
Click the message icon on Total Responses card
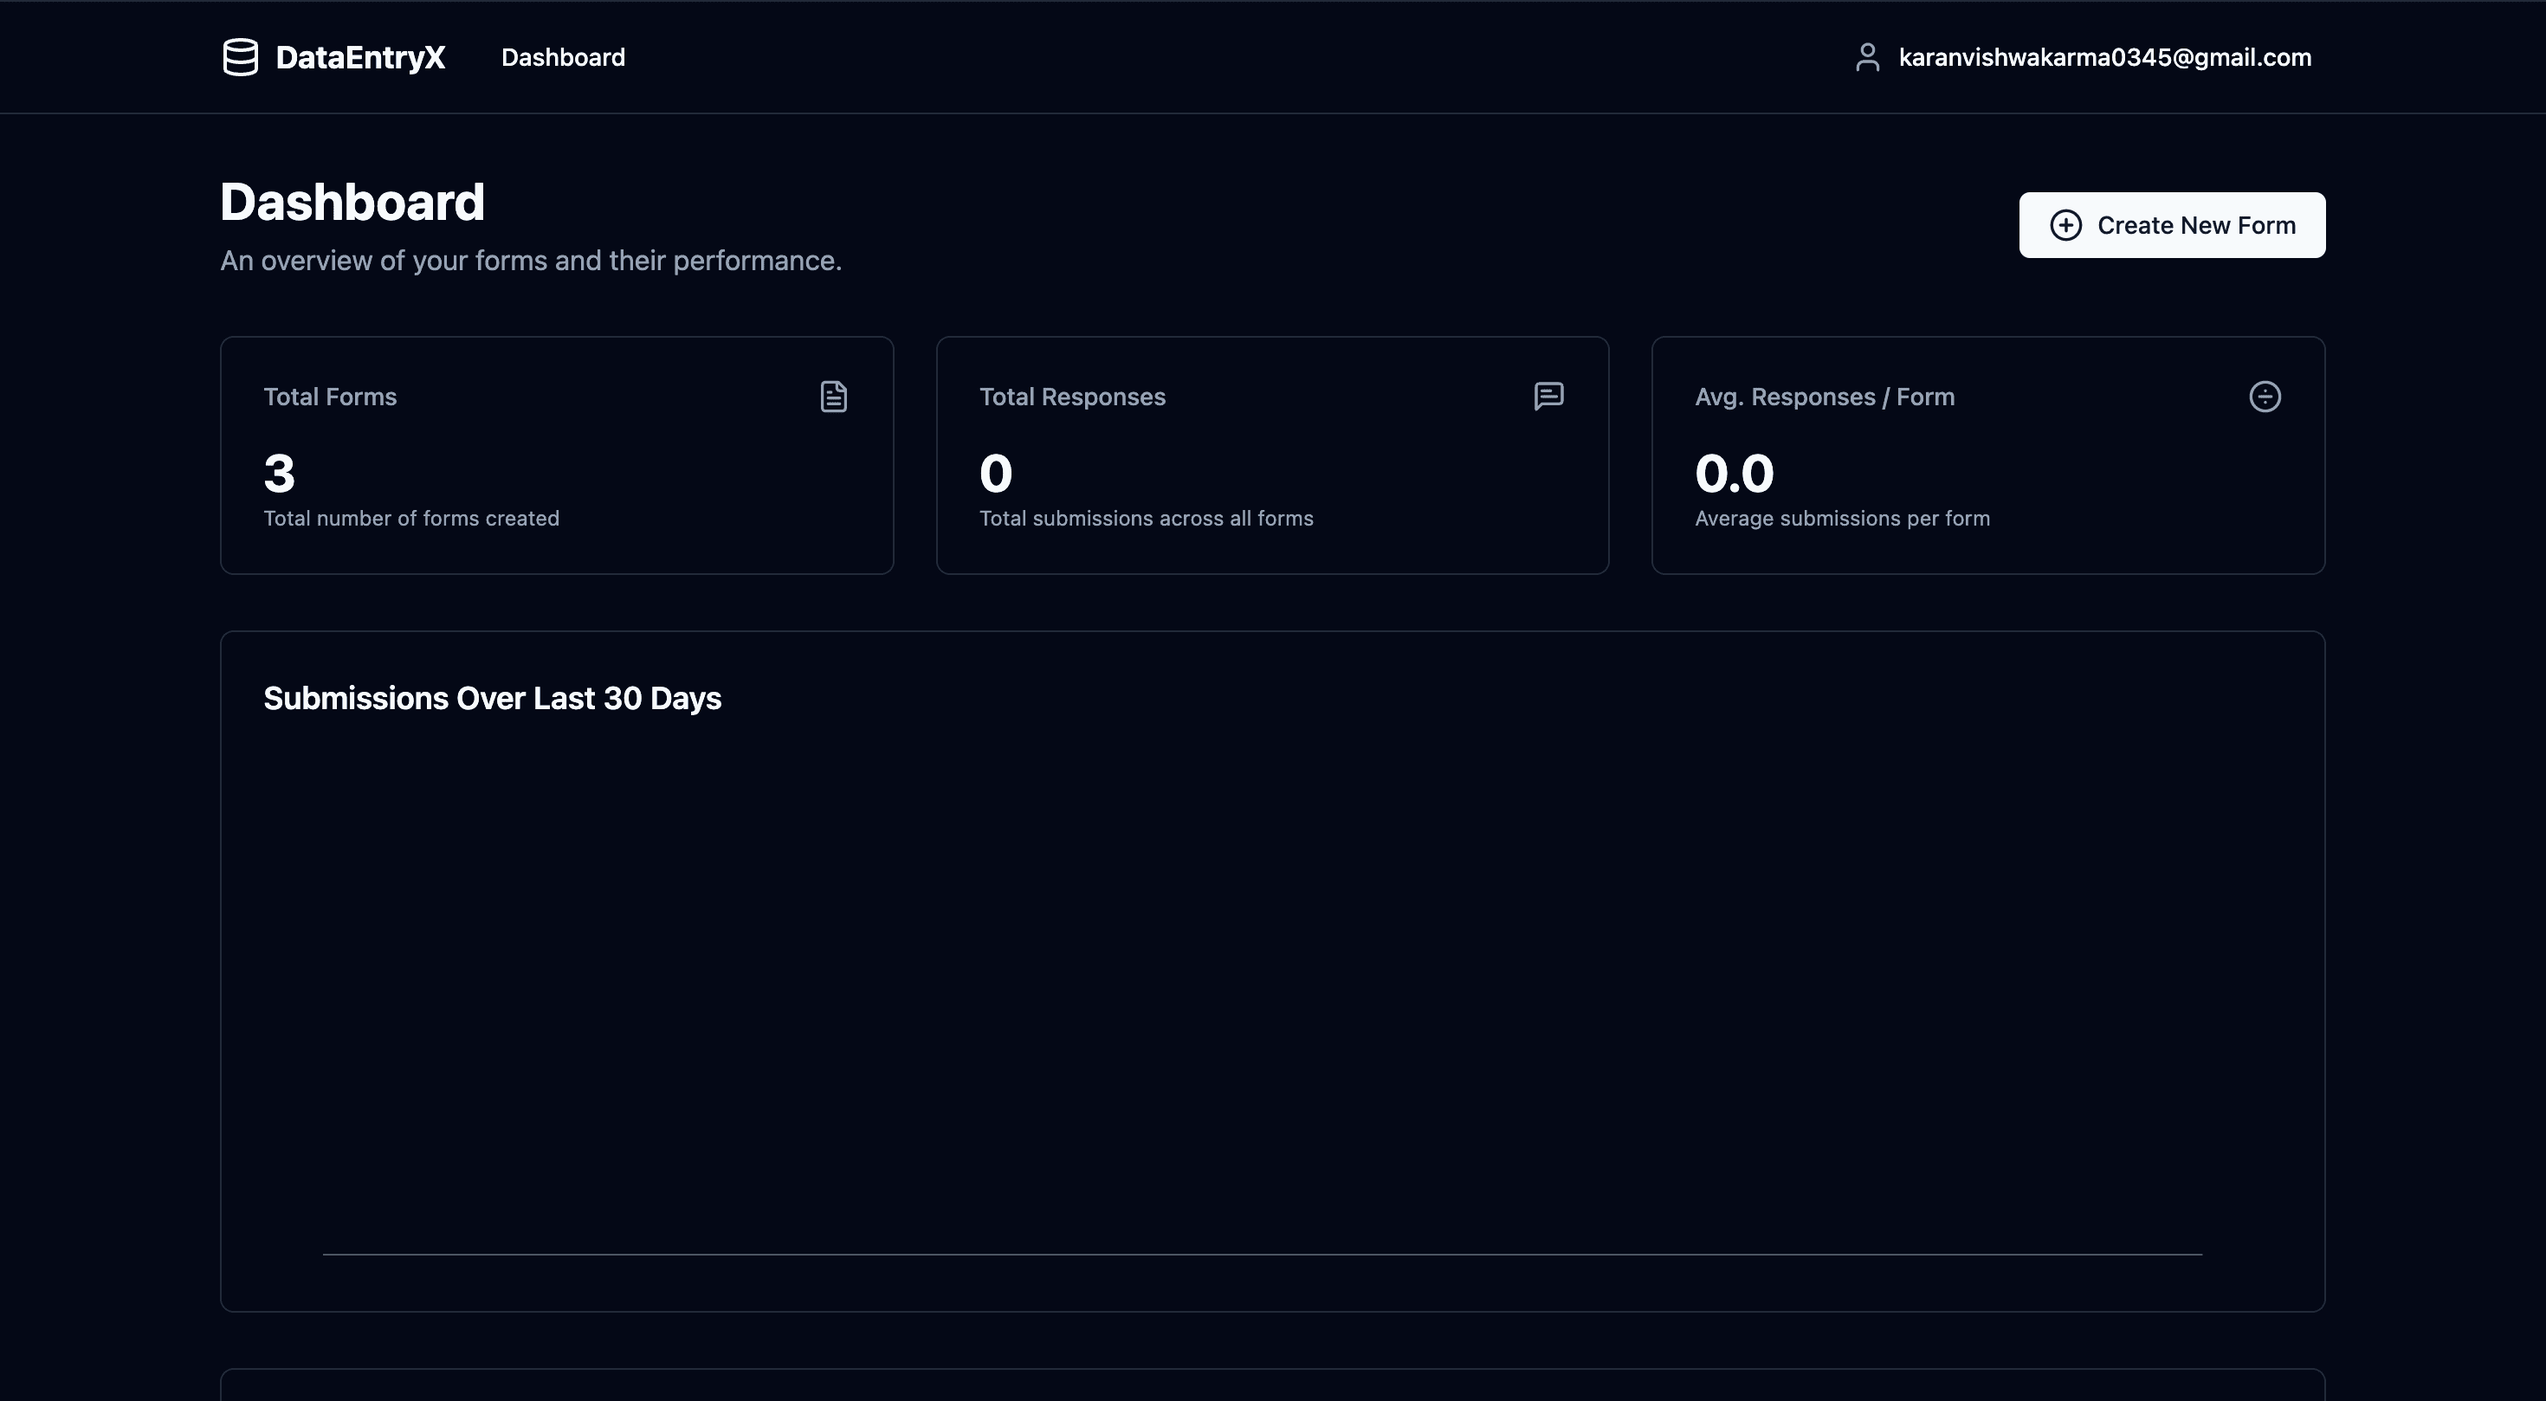(1548, 397)
